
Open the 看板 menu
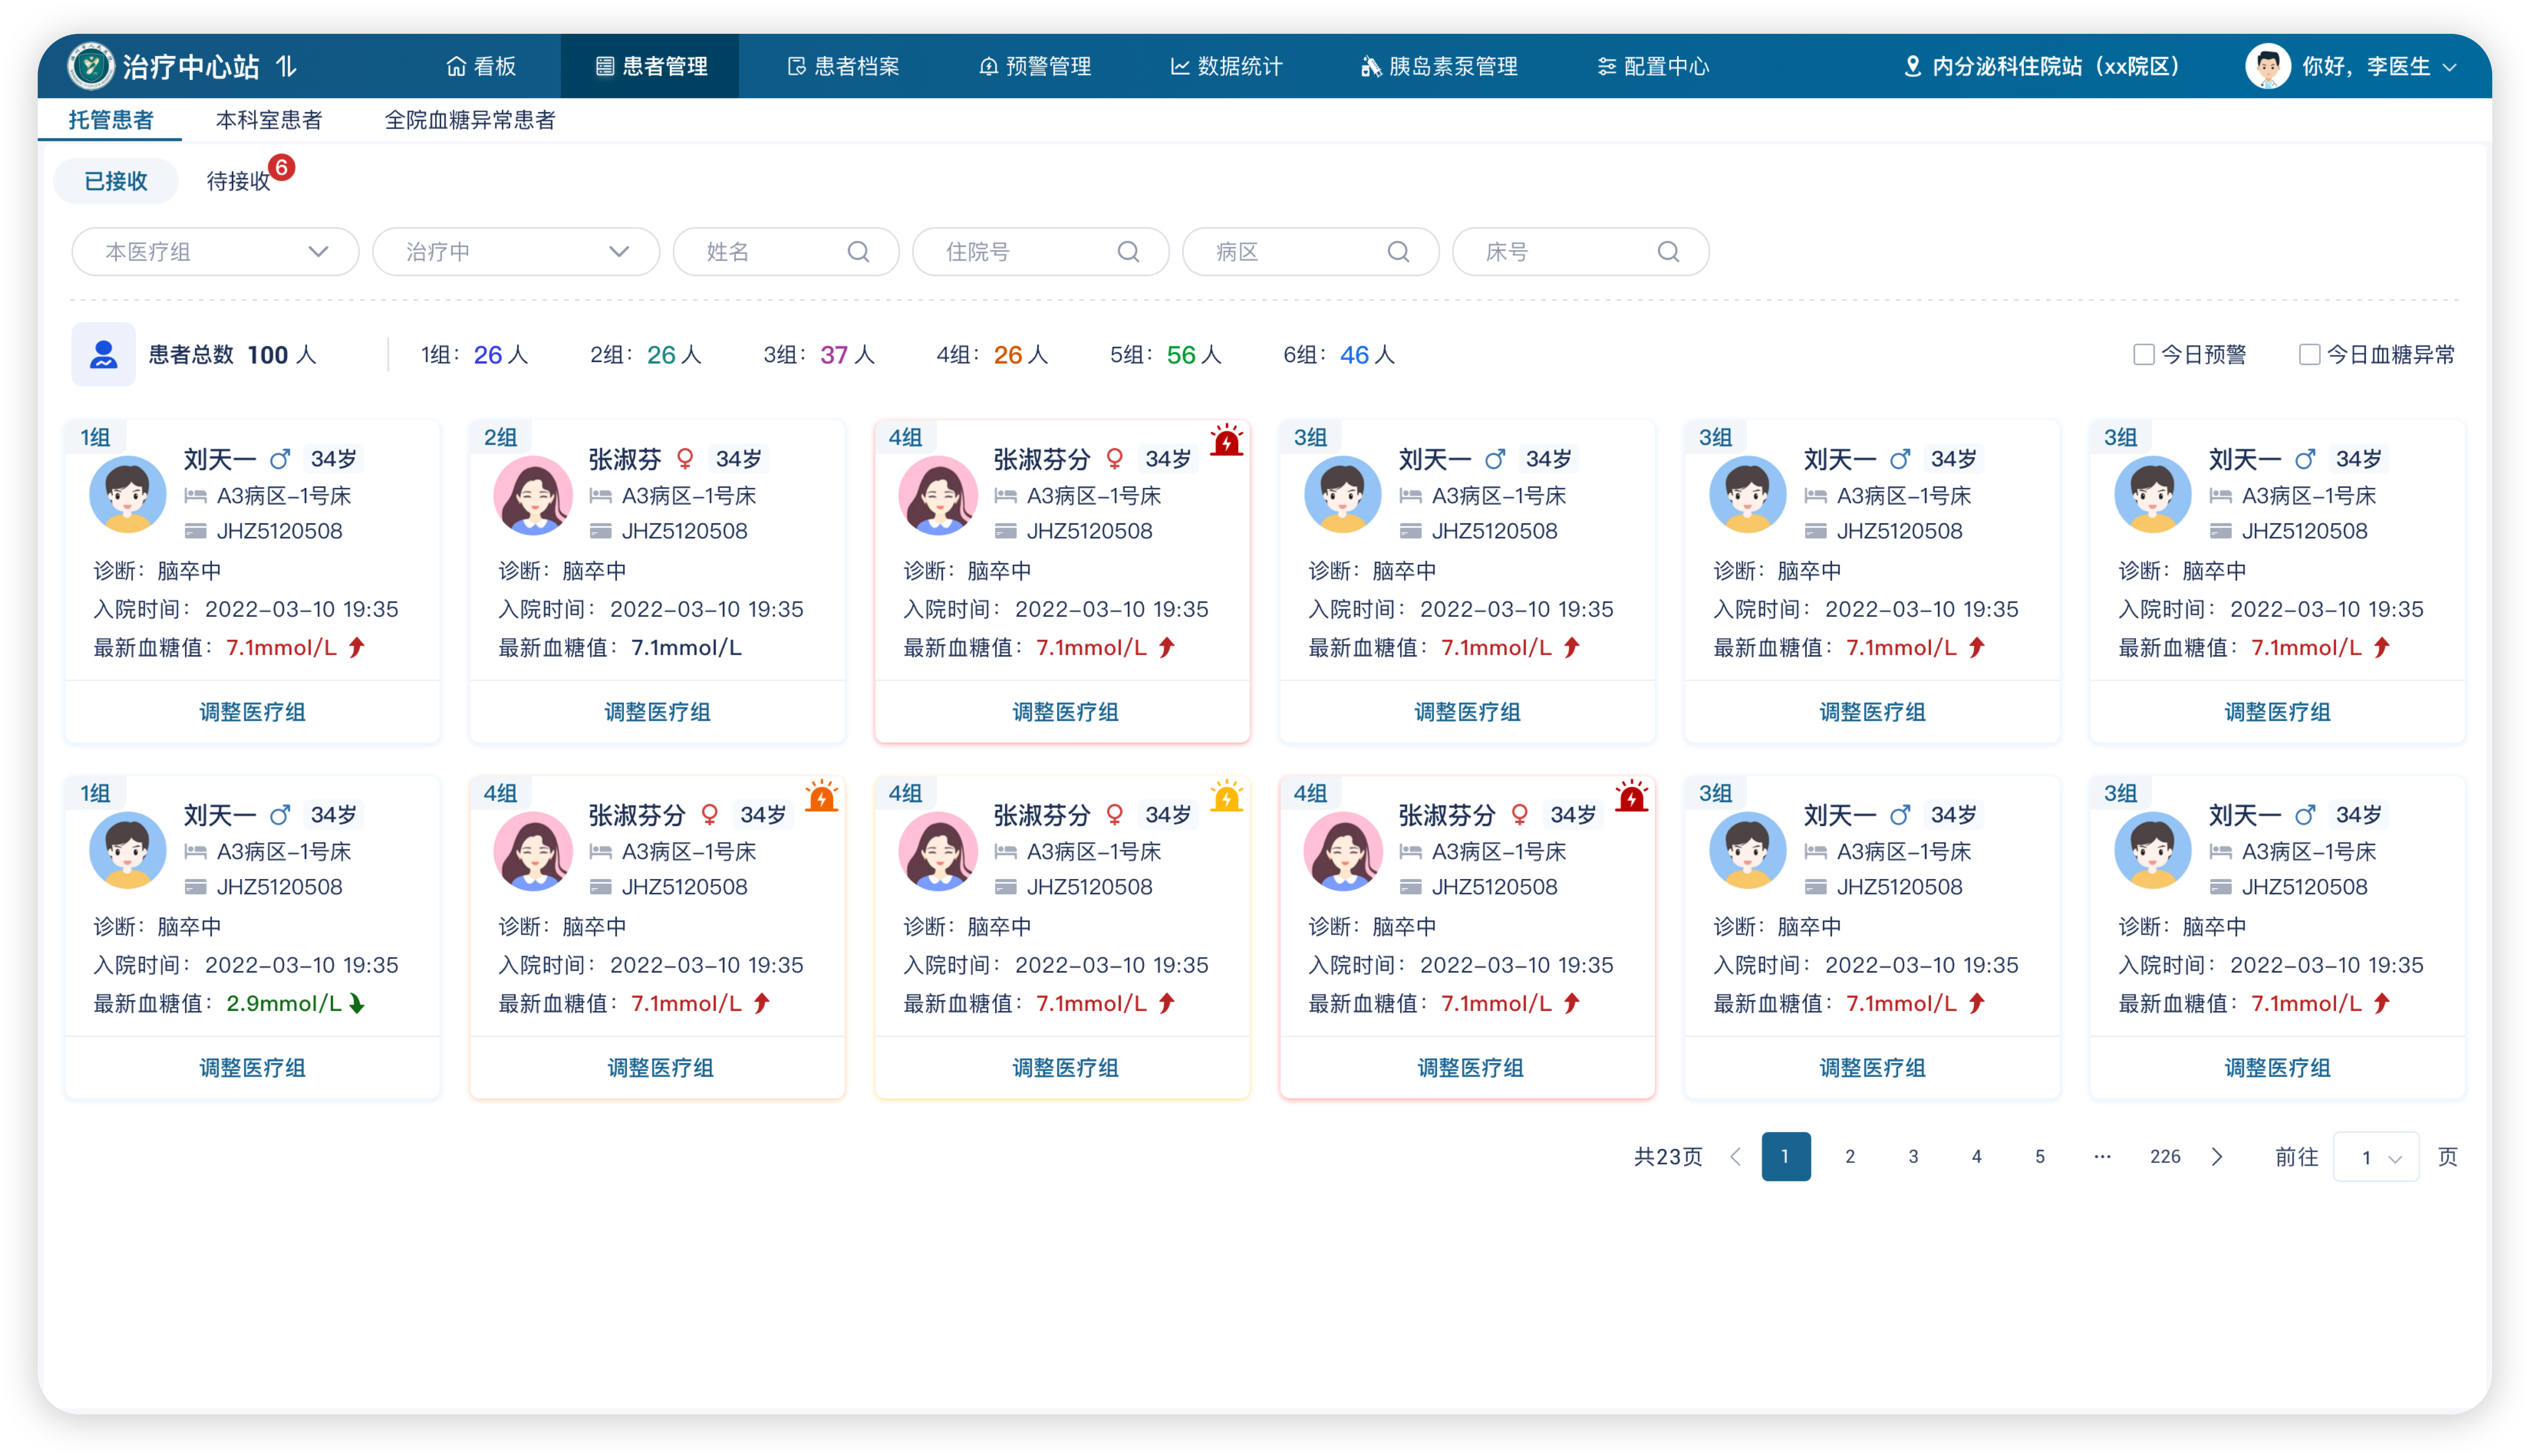point(481,67)
